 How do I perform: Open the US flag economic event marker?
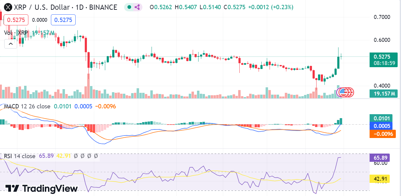pos(344,92)
